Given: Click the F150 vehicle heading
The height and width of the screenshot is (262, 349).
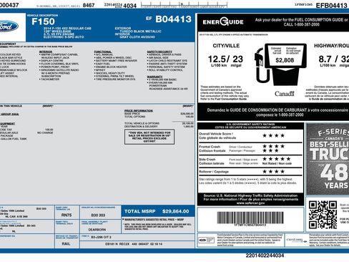Looking at the screenshot, I should [43, 21].
